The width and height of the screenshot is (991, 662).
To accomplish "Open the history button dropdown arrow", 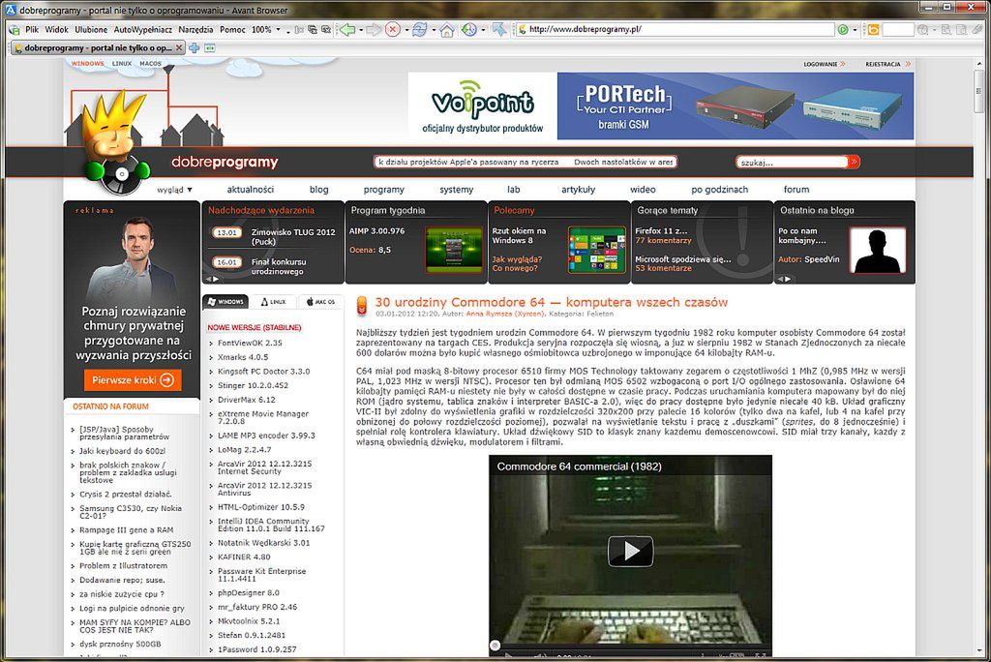I will tap(483, 30).
